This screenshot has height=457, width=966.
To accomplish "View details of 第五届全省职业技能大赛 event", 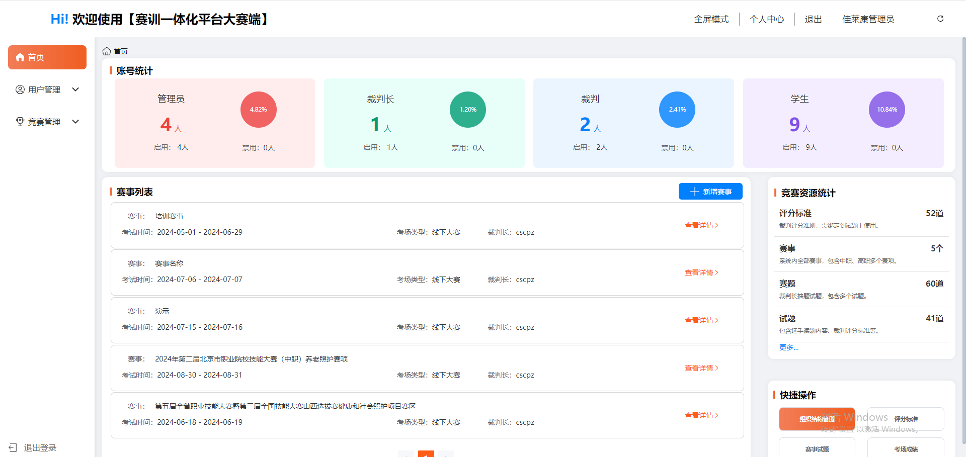I will pos(701,415).
